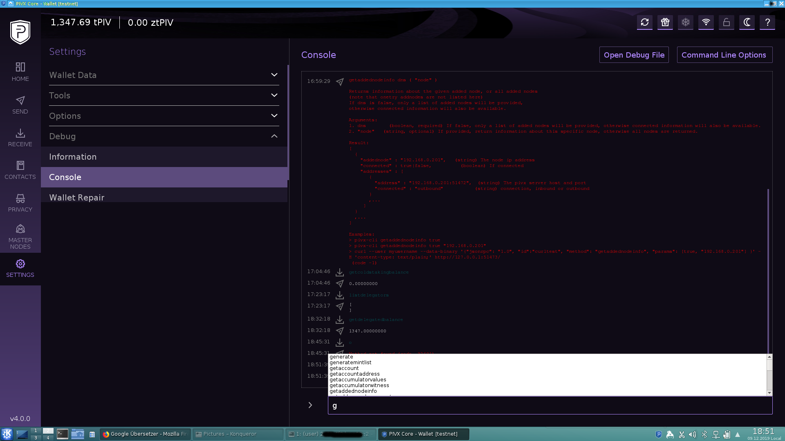The height and width of the screenshot is (441, 785).
Task: Open the CONTACTS page
Action: 20,170
